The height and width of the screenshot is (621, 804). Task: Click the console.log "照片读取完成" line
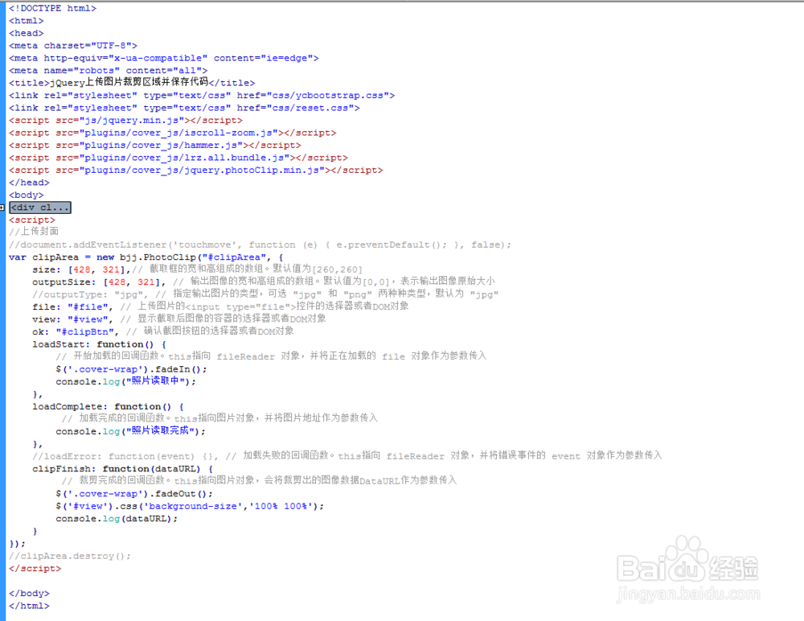click(131, 431)
